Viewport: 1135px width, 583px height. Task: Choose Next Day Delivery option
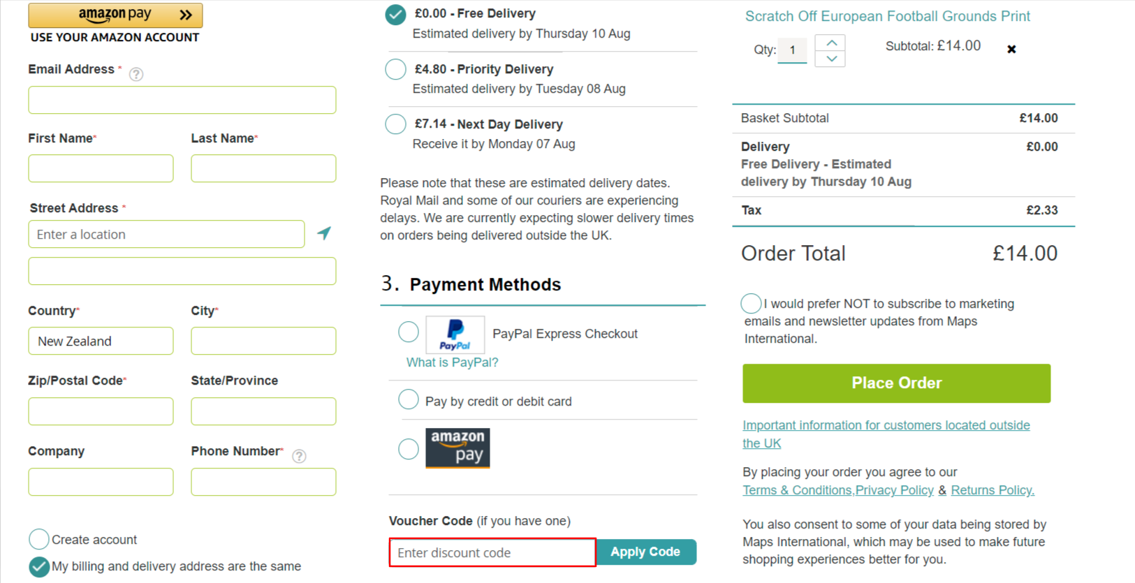click(x=395, y=124)
